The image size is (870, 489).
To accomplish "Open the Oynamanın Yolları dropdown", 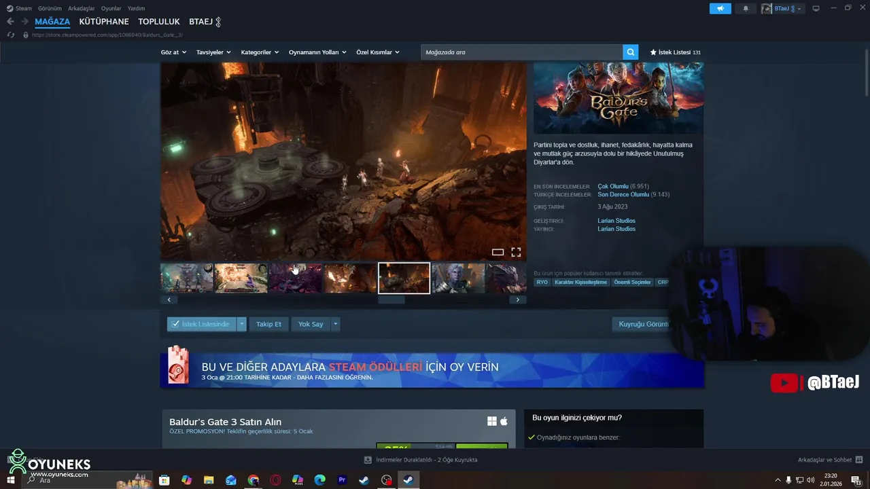I will coord(317,52).
